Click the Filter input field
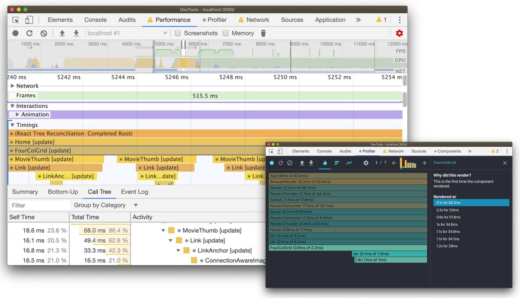520x298 pixels. 39,205
